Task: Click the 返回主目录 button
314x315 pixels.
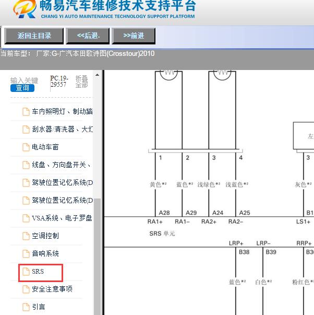Action: click(x=34, y=36)
